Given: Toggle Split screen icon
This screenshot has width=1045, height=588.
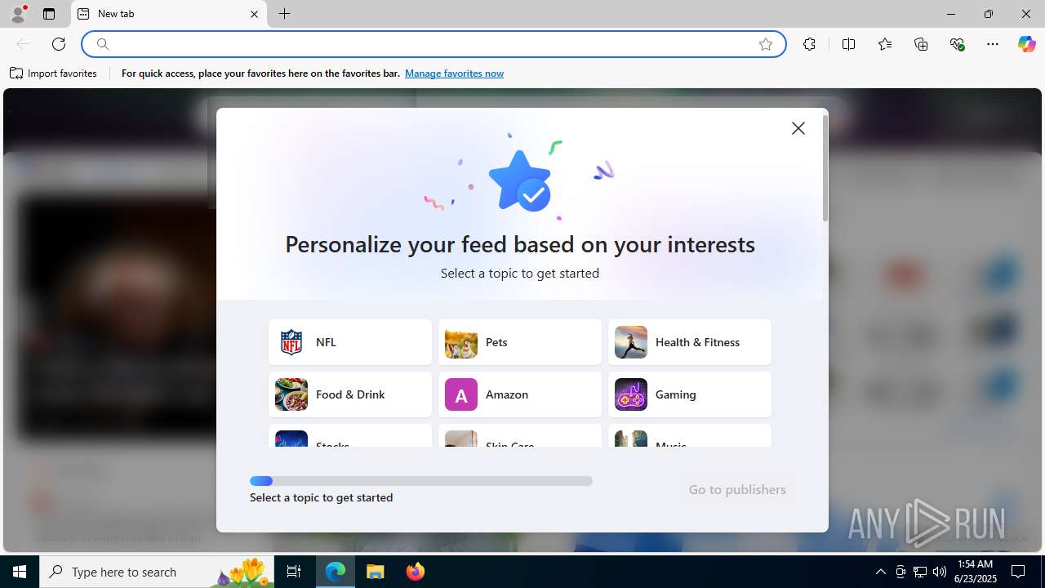Looking at the screenshot, I should (x=848, y=44).
